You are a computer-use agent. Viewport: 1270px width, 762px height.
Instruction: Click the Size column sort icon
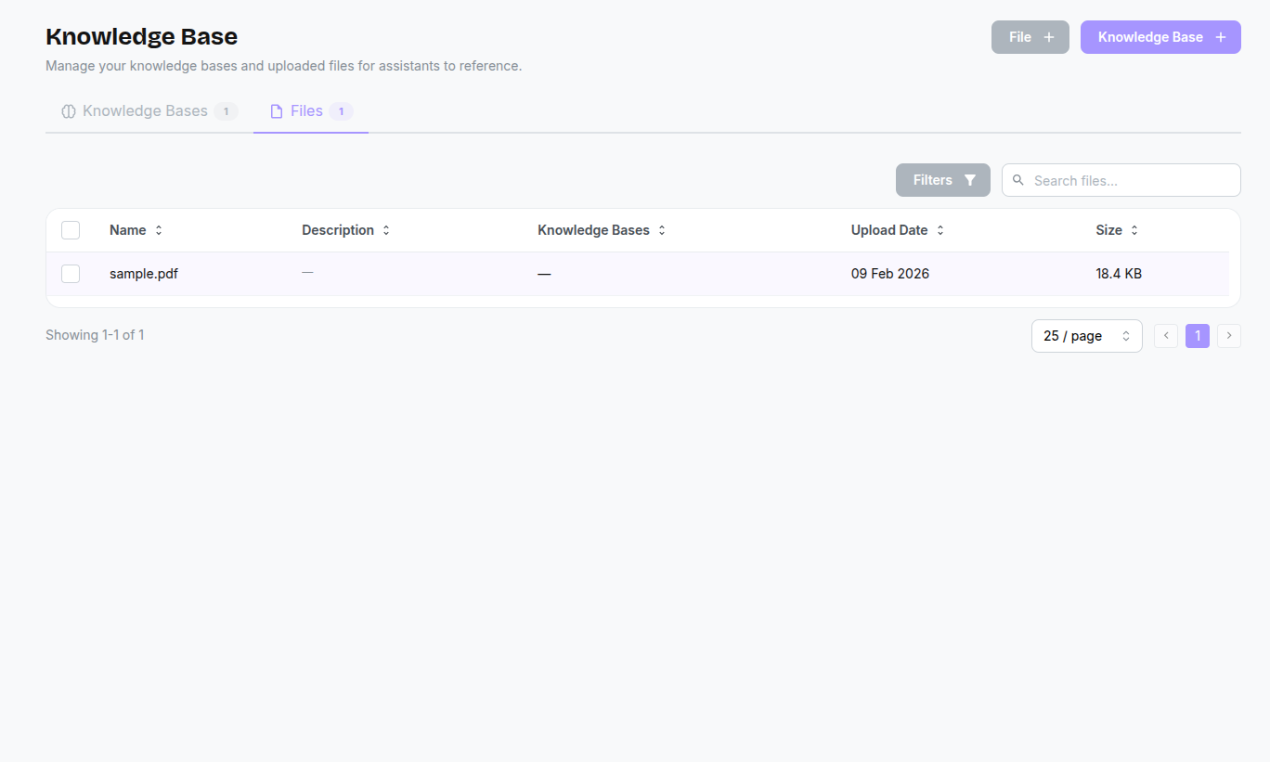pyautogui.click(x=1134, y=230)
